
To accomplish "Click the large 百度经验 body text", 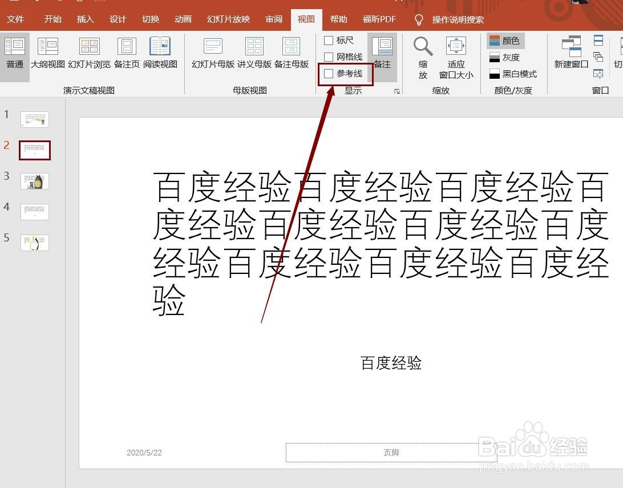I will pyautogui.click(x=381, y=243).
